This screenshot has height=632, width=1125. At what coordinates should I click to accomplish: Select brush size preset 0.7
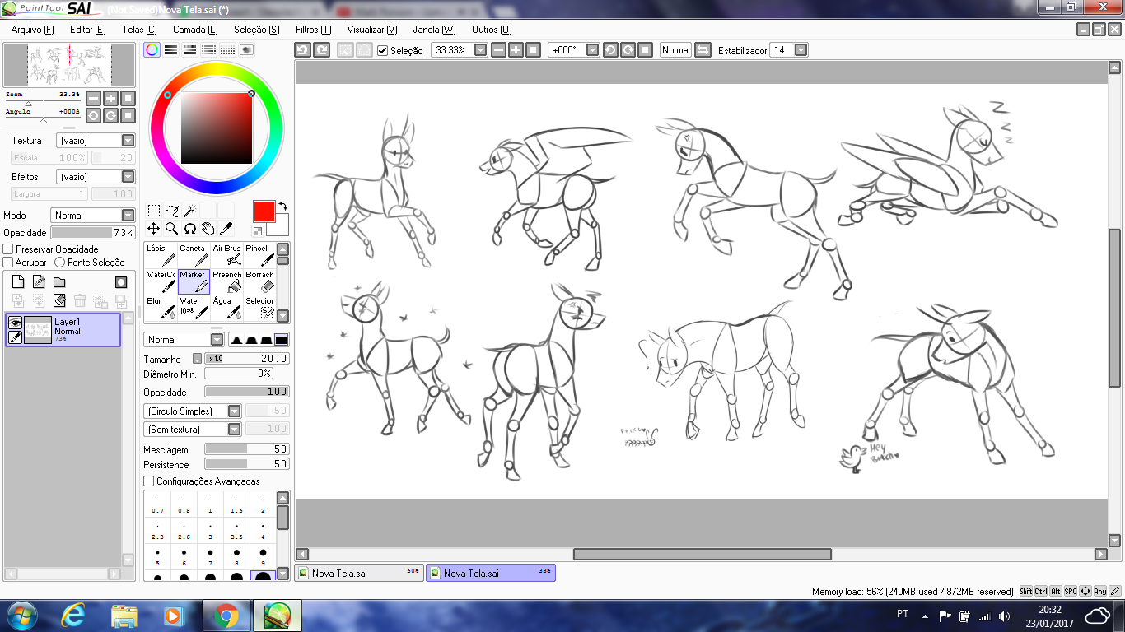[x=157, y=504]
